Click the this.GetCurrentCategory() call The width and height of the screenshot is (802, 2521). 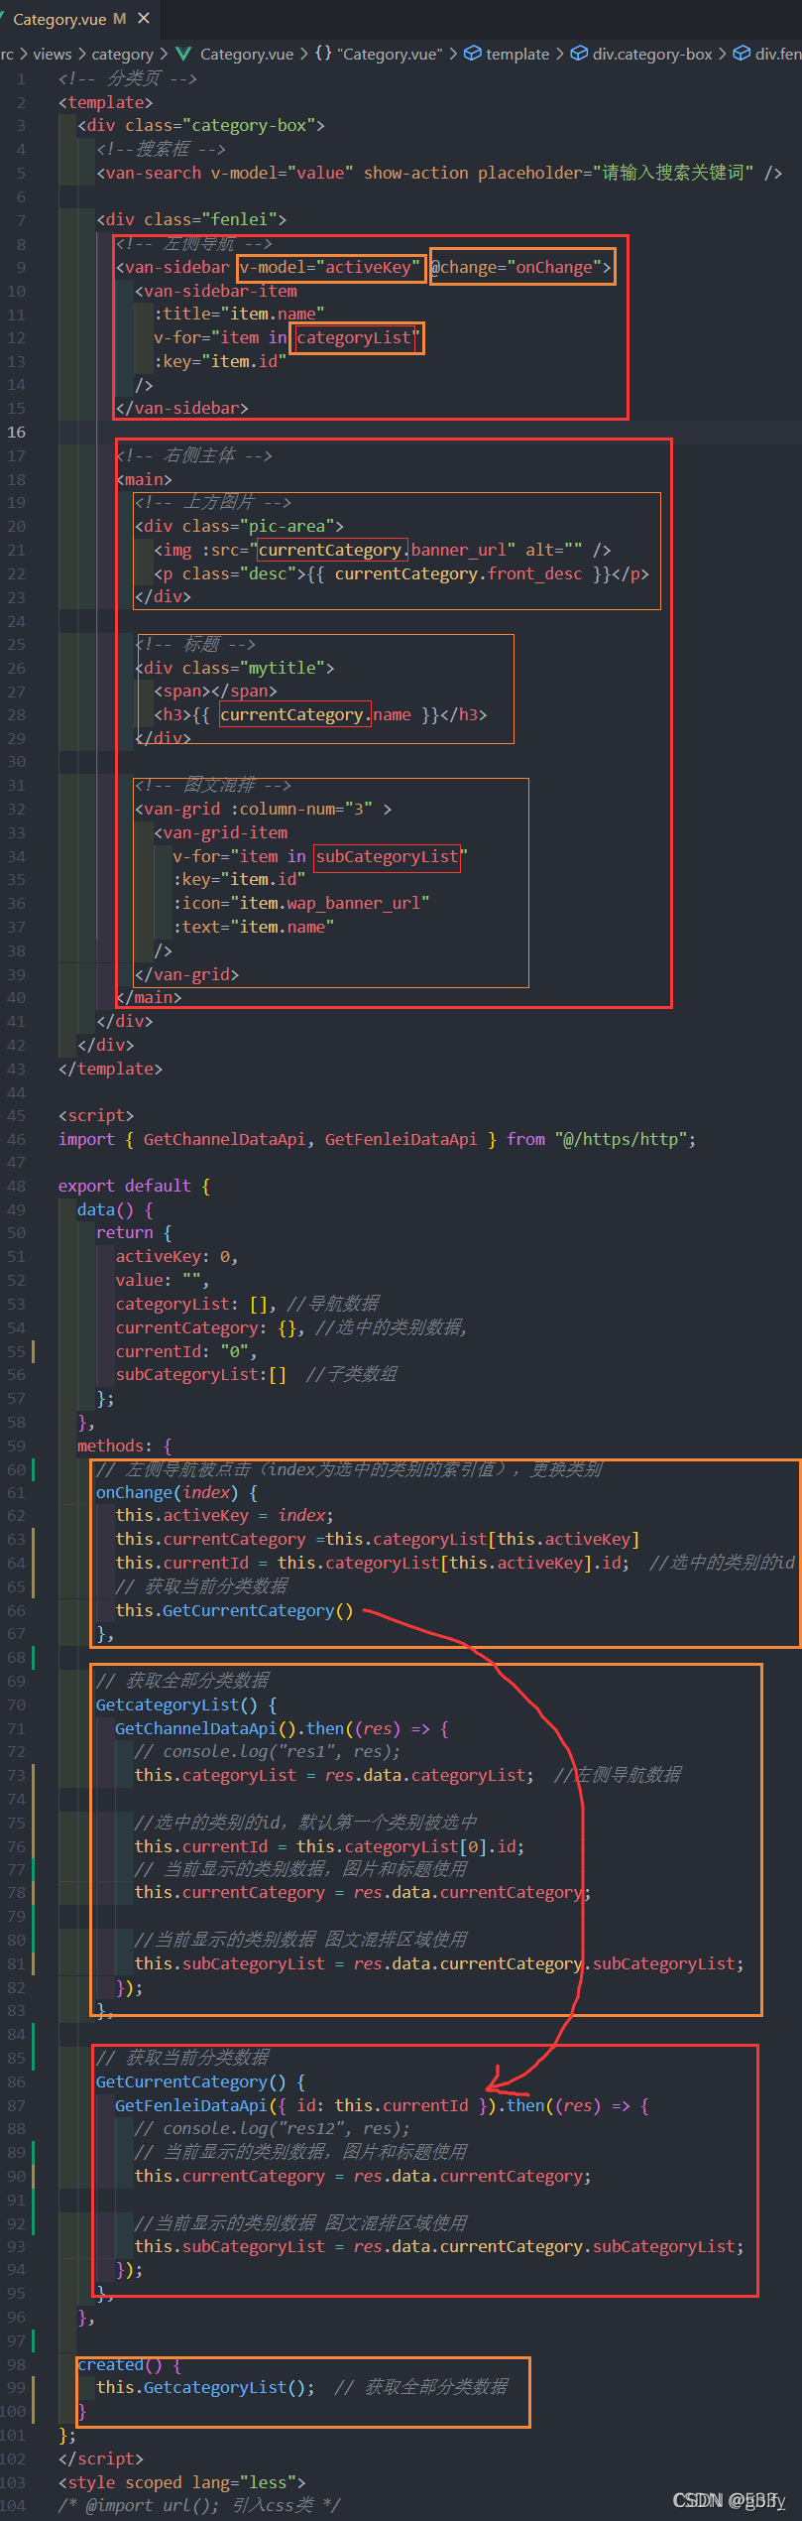coord(234,1610)
